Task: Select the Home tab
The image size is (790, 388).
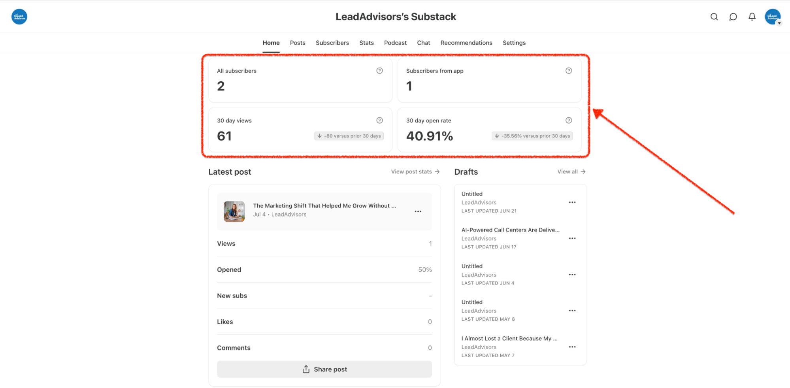Action: point(271,43)
